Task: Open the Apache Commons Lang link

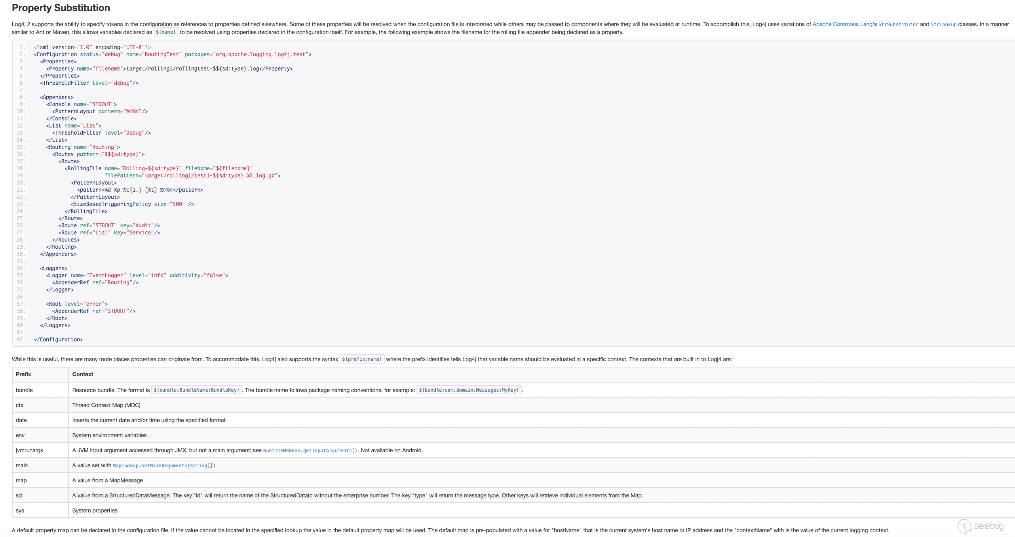Action: tap(842, 24)
